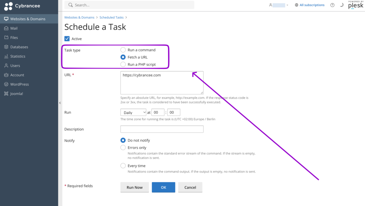The height and width of the screenshot is (206, 365).
Task: Open the Mail sidebar menu item
Action: pos(29,28)
